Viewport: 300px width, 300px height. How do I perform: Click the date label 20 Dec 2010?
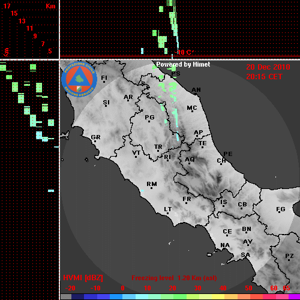[268, 67]
